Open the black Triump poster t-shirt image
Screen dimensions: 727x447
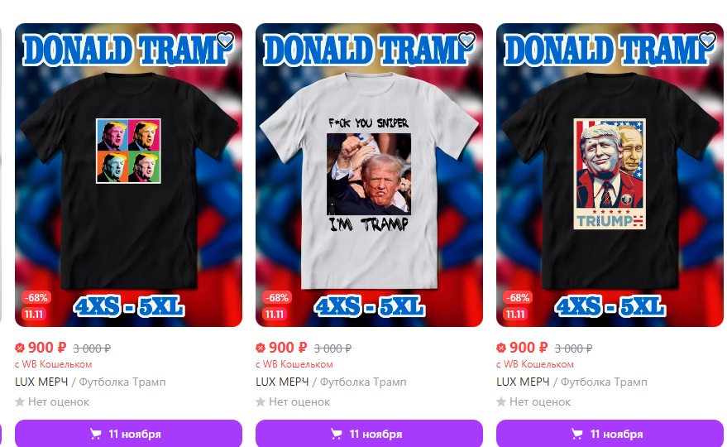click(610, 175)
